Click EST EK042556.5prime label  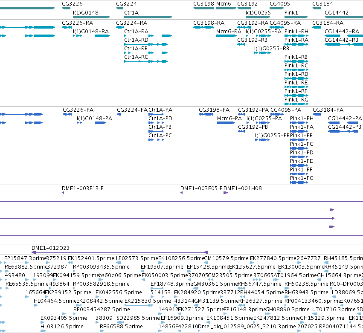(119, 292)
